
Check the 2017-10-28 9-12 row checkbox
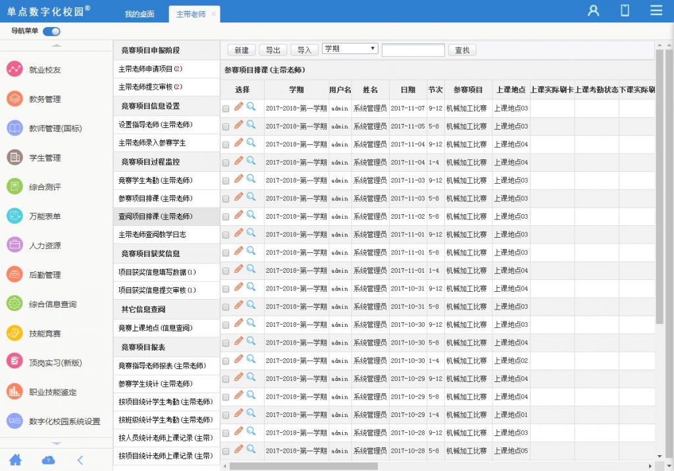[226, 433]
